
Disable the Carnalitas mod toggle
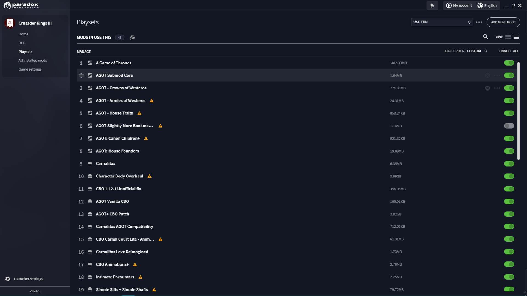coord(509,164)
